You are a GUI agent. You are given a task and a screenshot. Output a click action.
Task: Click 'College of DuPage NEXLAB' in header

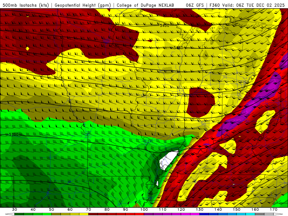pos(145,5)
